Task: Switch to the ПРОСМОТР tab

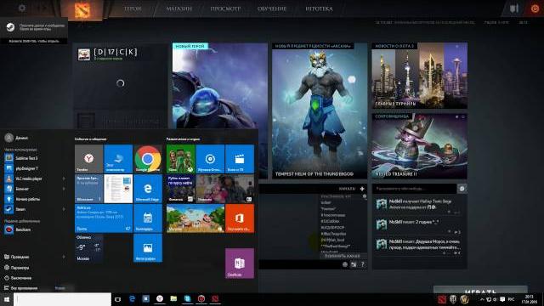Action: (x=225, y=8)
